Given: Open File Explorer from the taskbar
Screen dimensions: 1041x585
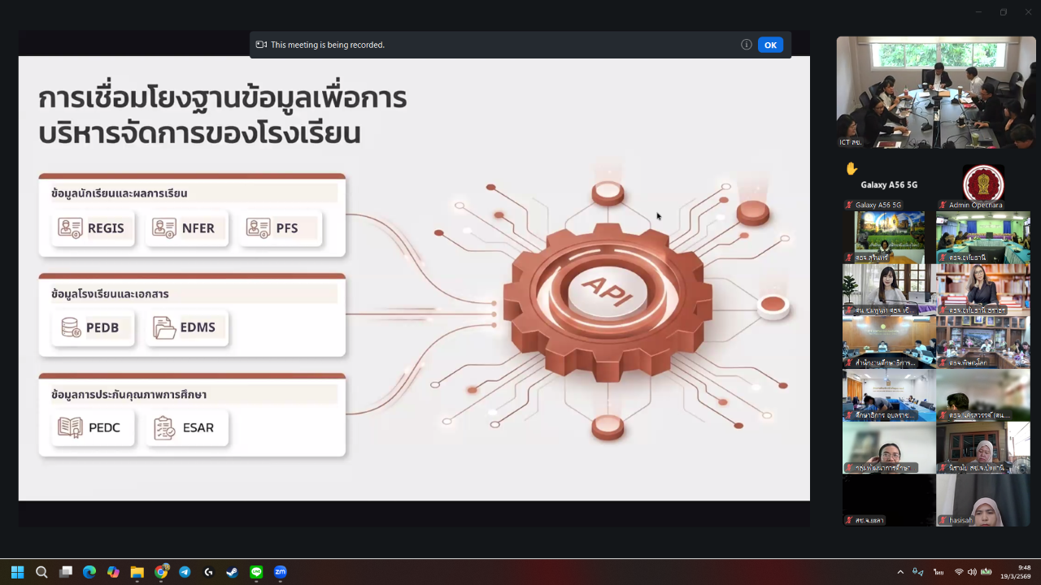Looking at the screenshot, I should click(137, 572).
